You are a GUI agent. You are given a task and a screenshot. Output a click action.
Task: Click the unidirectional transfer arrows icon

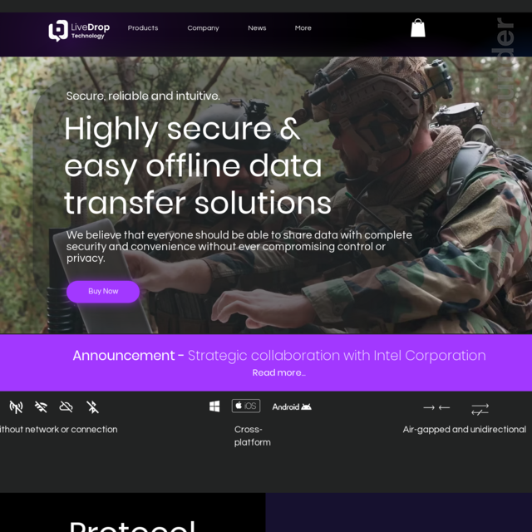click(480, 409)
